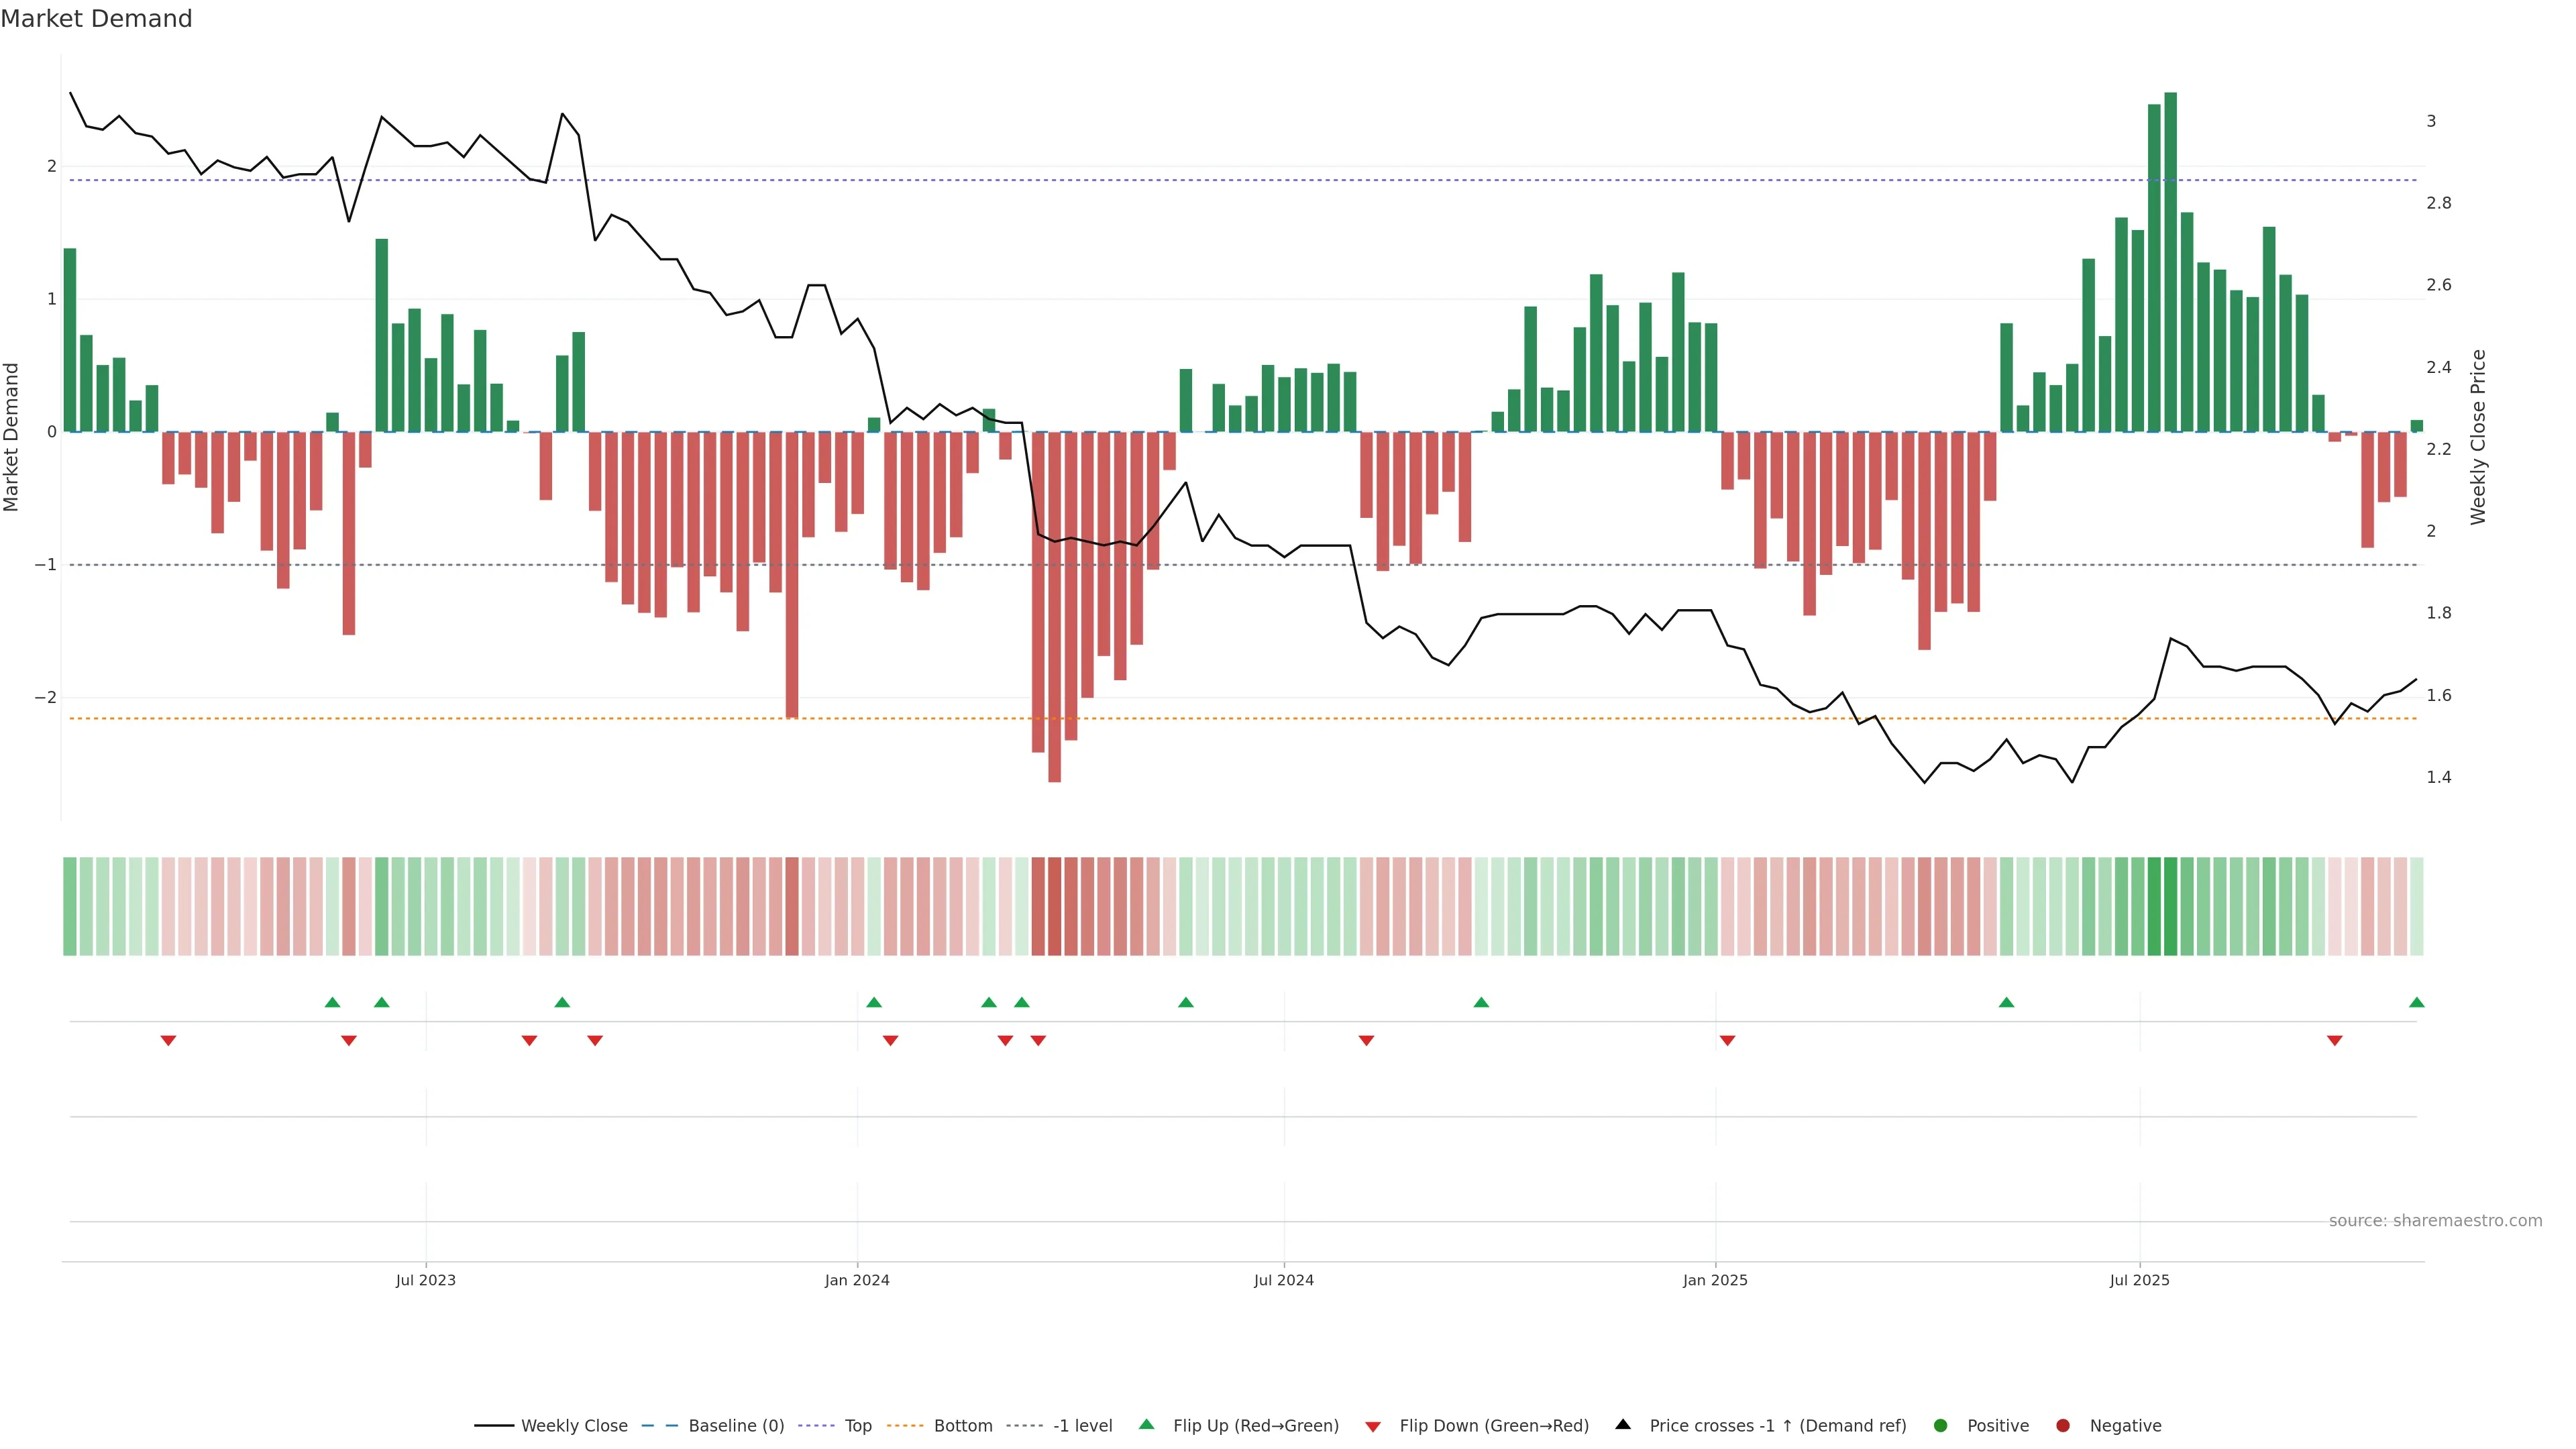Image resolution: width=2576 pixels, height=1449 pixels.
Task: Click red Flip Down triangle in legend
Action: 1373,1427
